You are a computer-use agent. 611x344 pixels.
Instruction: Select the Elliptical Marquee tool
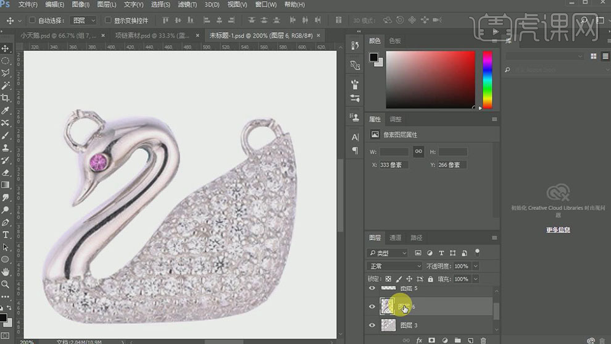coord(6,61)
